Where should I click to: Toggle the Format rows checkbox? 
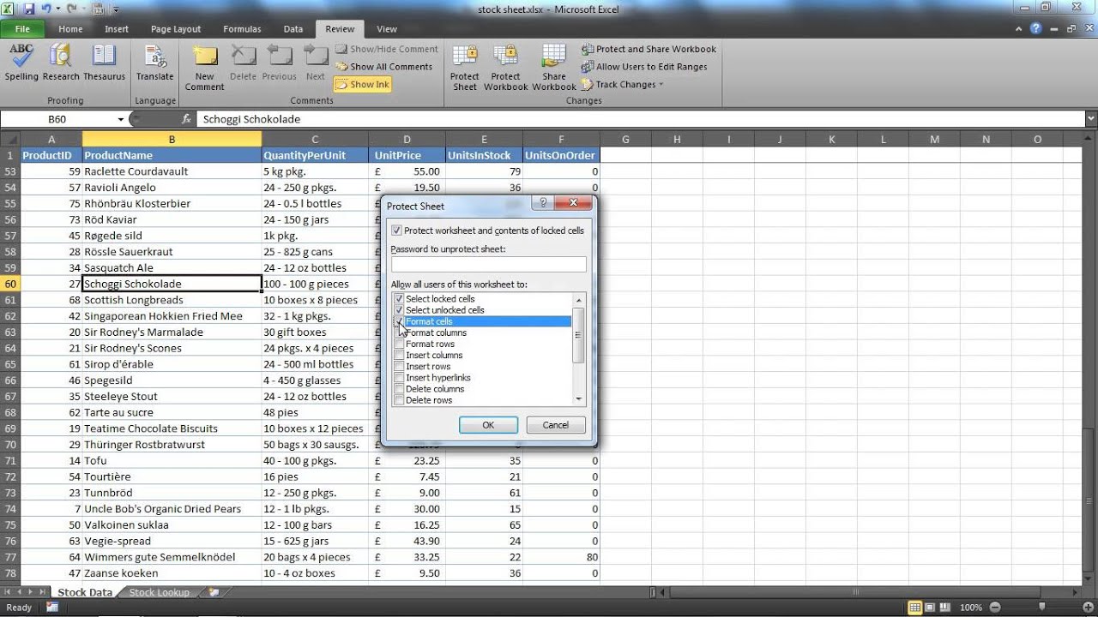(399, 344)
